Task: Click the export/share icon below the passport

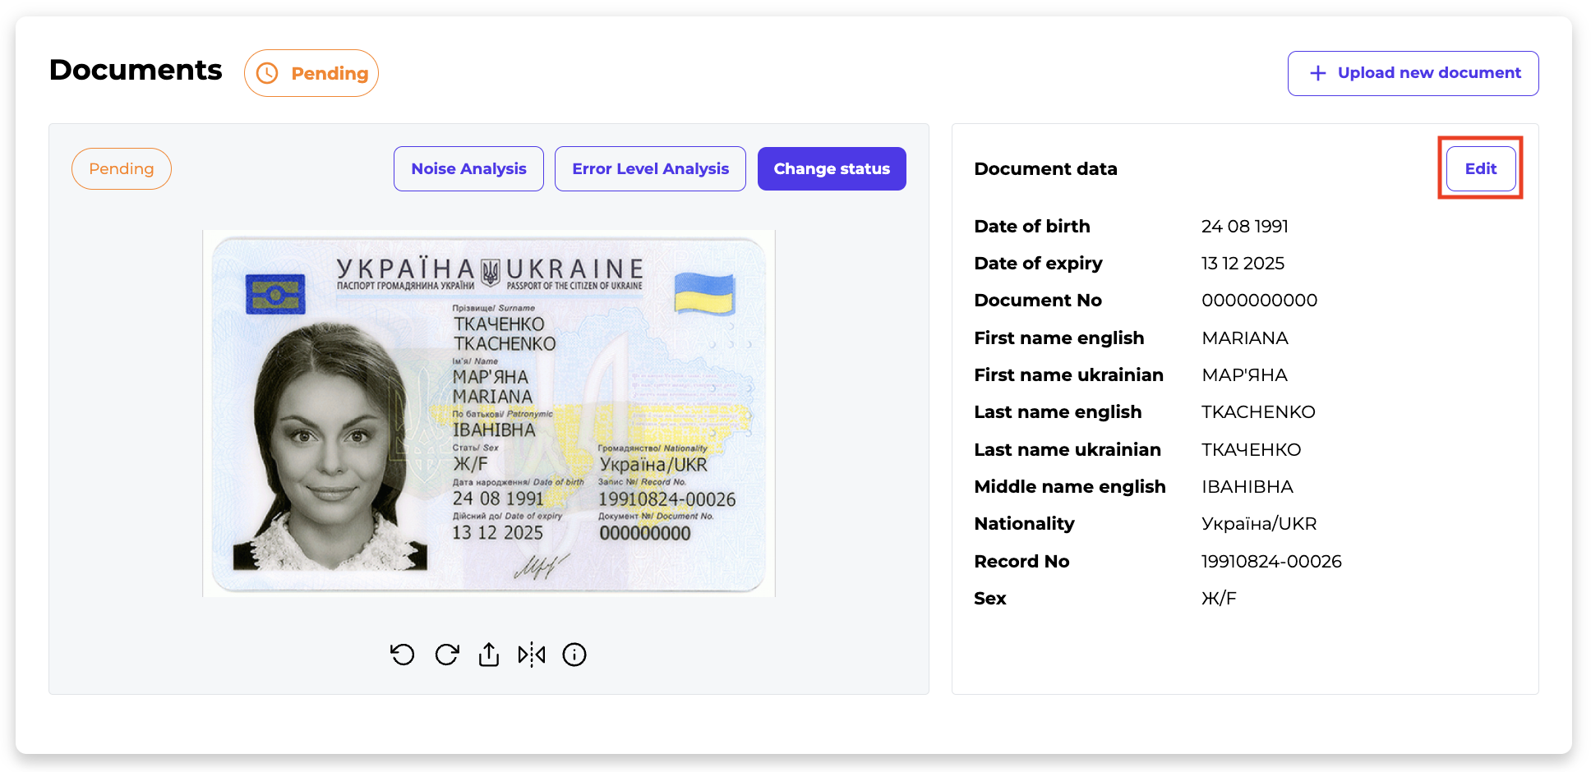Action: click(x=489, y=655)
